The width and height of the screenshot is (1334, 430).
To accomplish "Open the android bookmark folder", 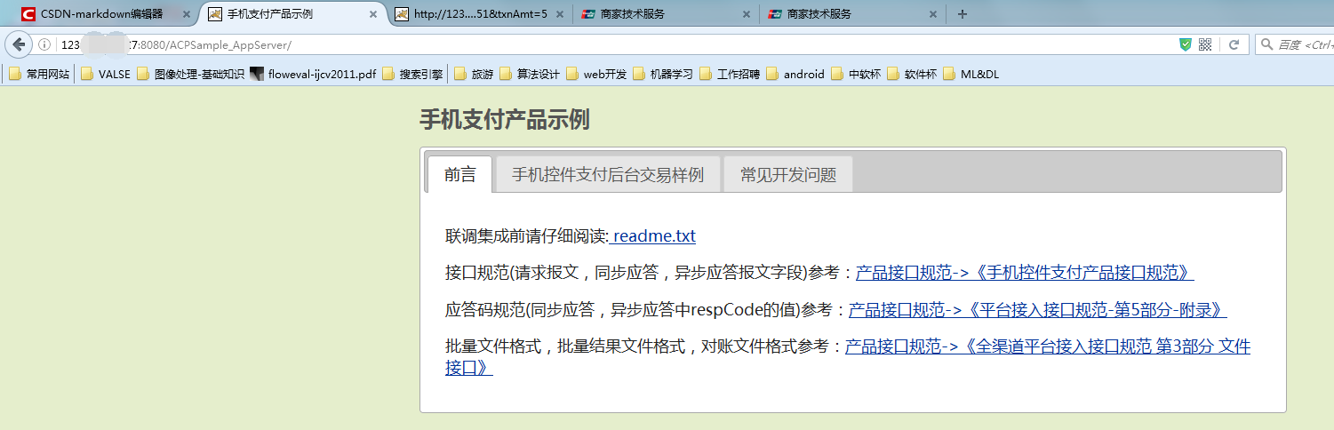I will (795, 75).
